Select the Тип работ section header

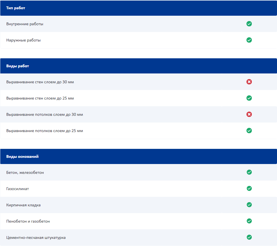pos(16,8)
